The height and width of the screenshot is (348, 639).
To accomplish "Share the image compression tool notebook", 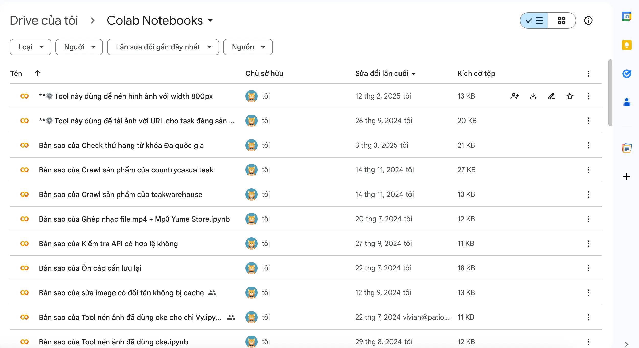I will point(515,96).
